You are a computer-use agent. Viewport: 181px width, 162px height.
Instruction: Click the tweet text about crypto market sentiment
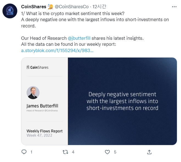pos(95,20)
